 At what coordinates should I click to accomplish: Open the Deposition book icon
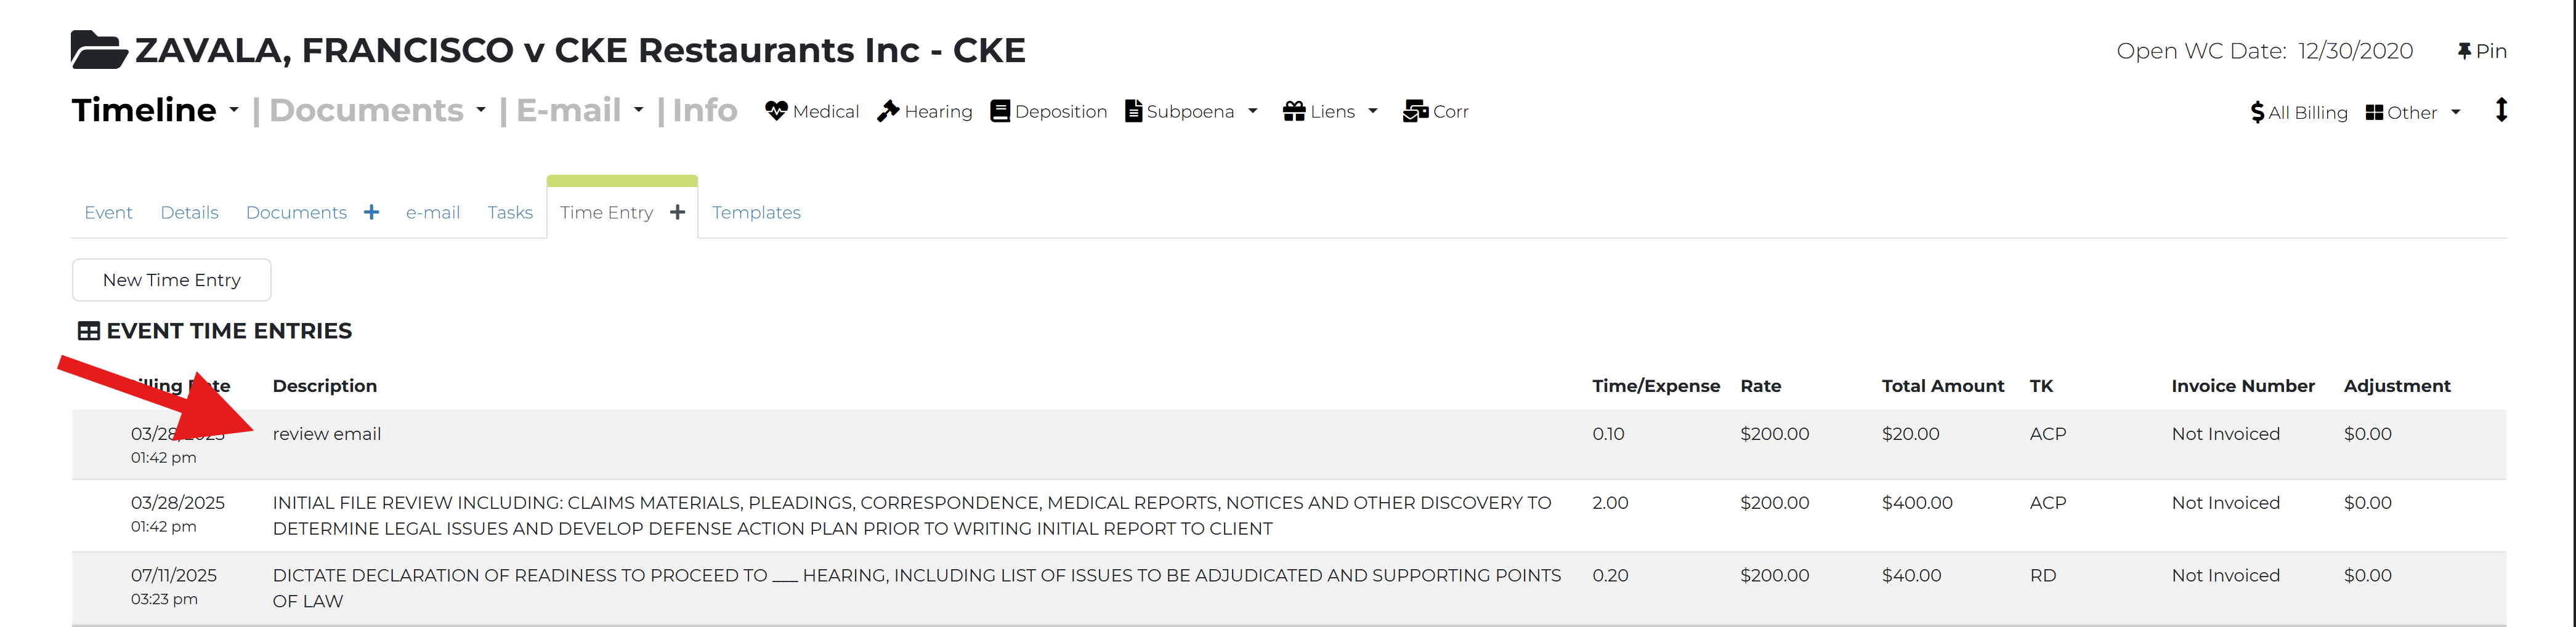(x=1000, y=111)
